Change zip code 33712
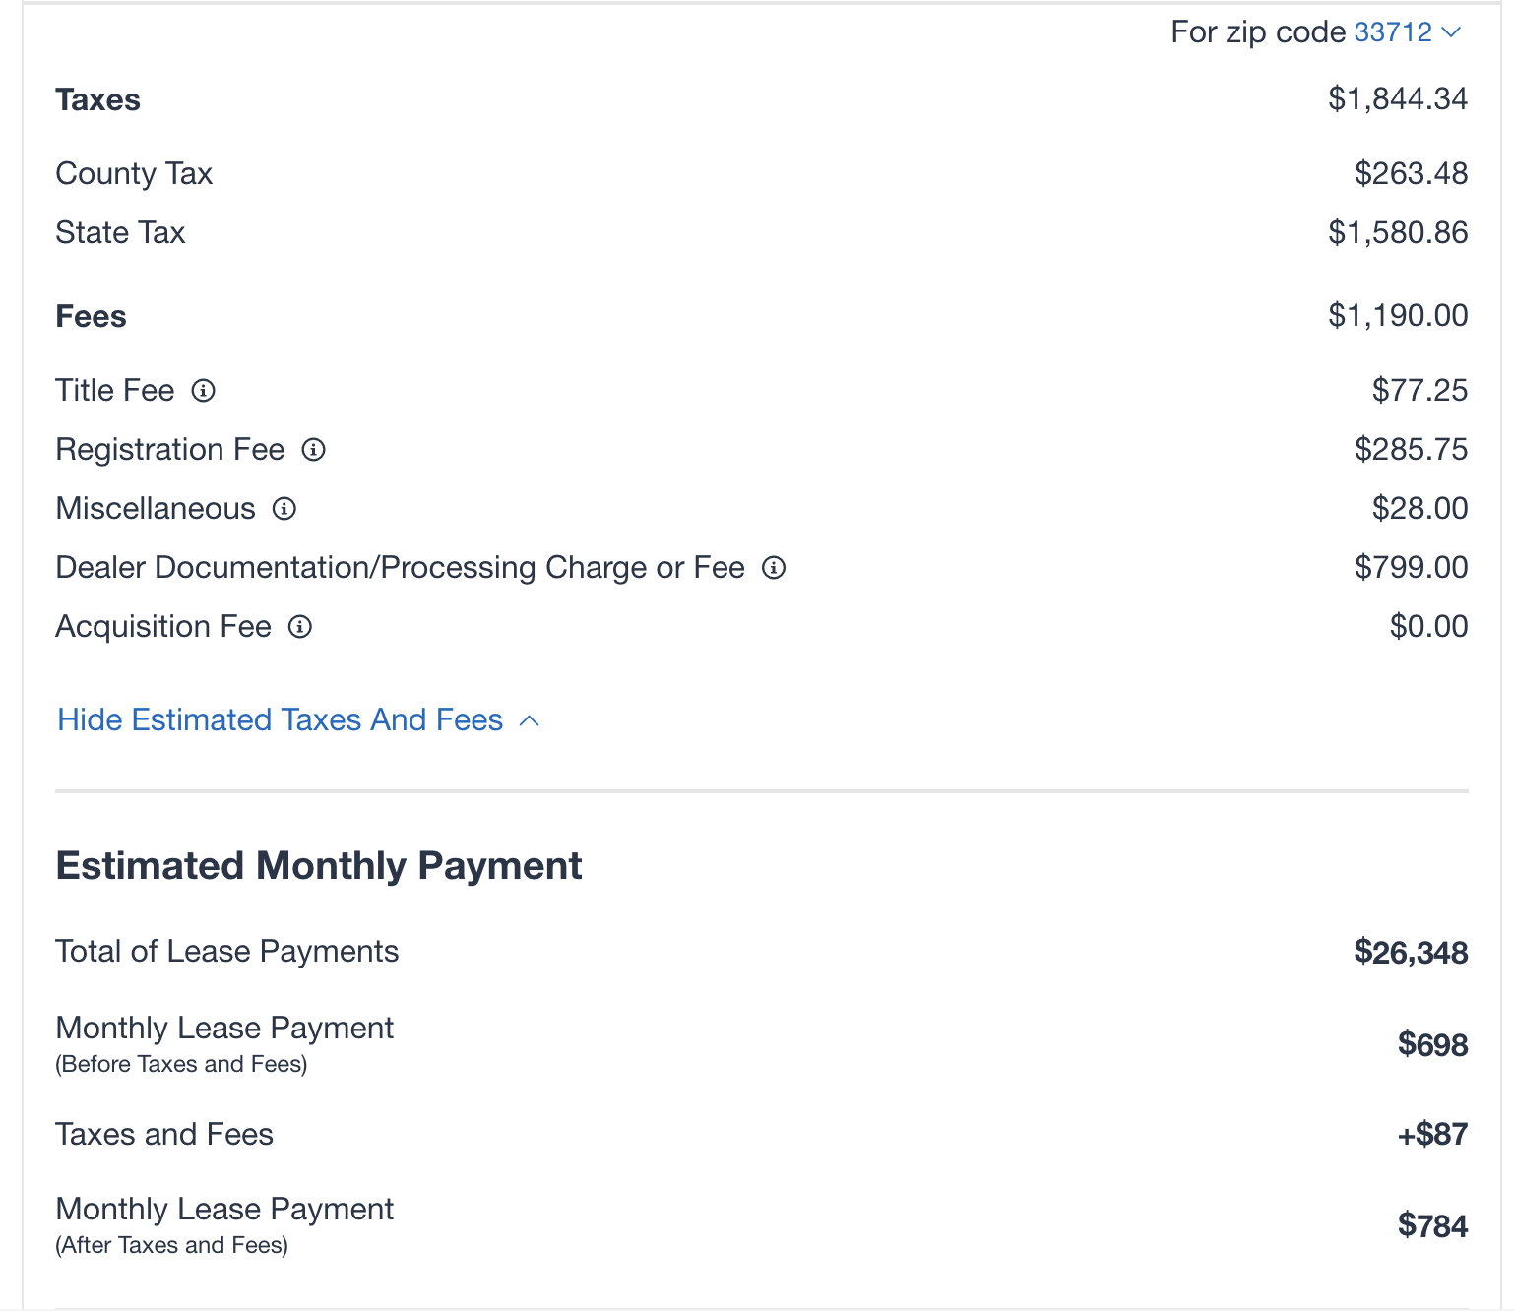Screen dimensions: 1514x1311 [1393, 32]
